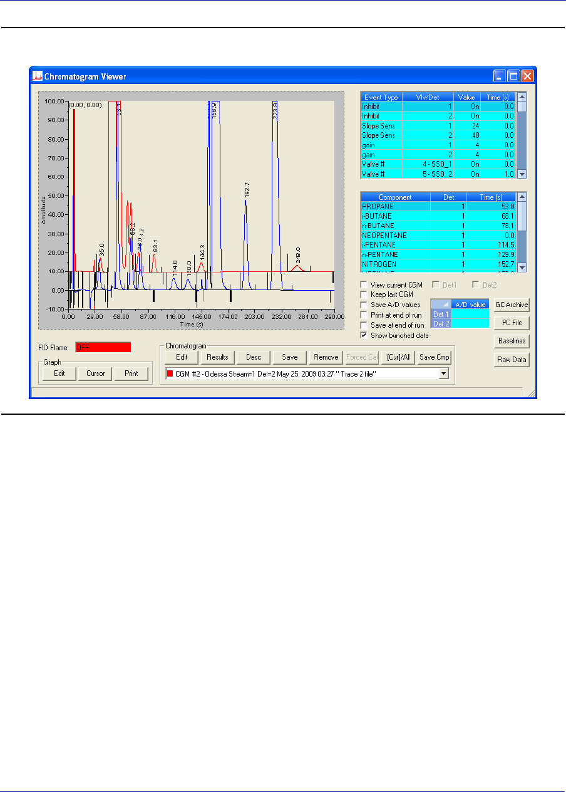566x792 pixels.
Task: Click down arrow of event table scrollbar
Action: point(522,174)
